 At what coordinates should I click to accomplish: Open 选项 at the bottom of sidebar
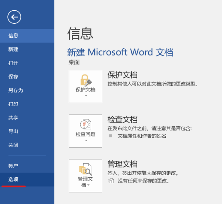14,180
